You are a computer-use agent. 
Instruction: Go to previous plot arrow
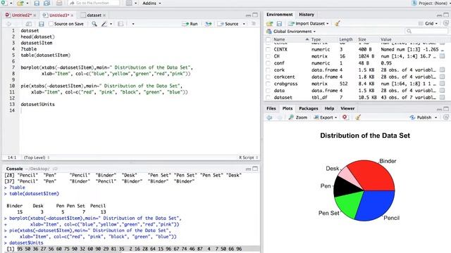269,117
